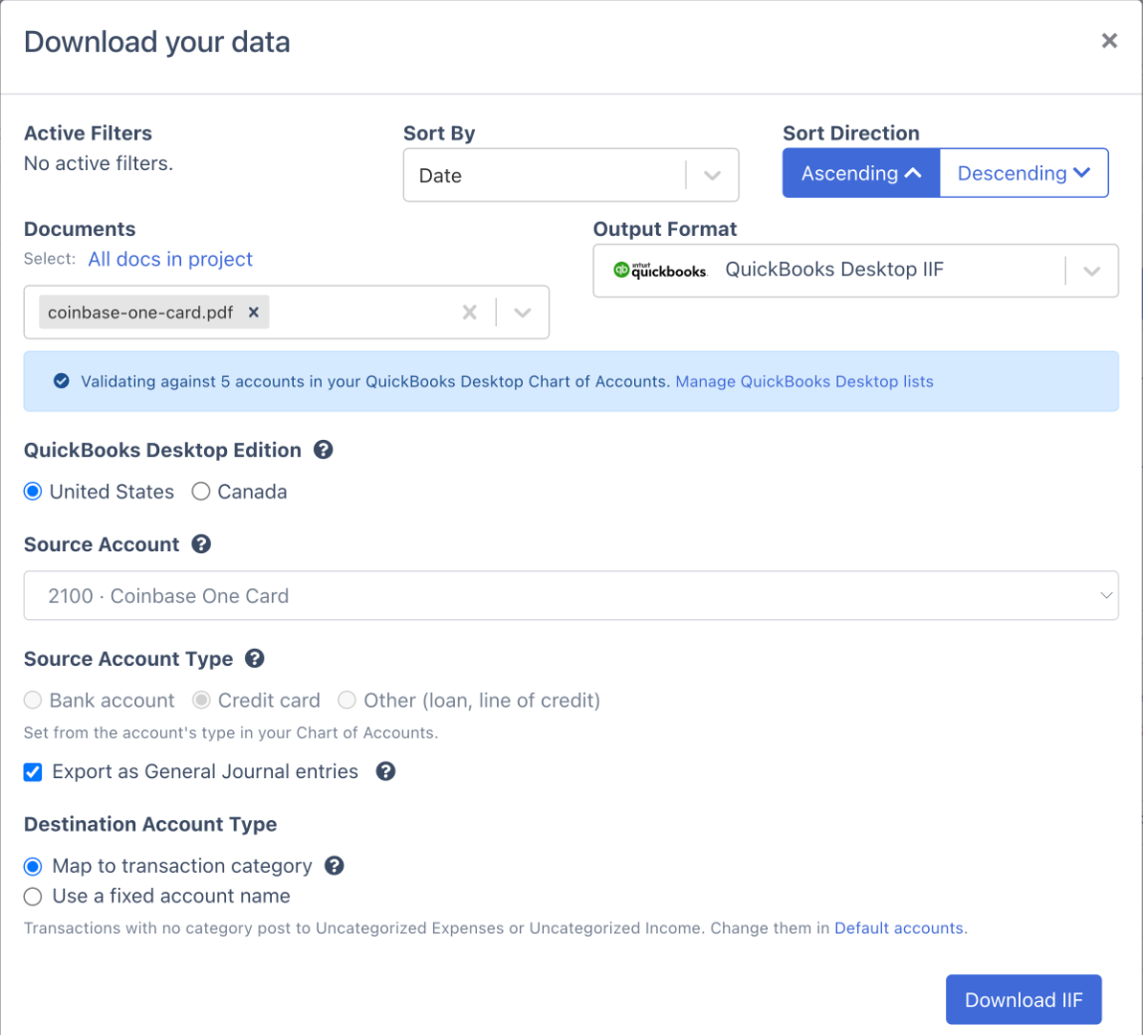Choose Map to transaction category
The image size is (1143, 1035).
(33, 866)
